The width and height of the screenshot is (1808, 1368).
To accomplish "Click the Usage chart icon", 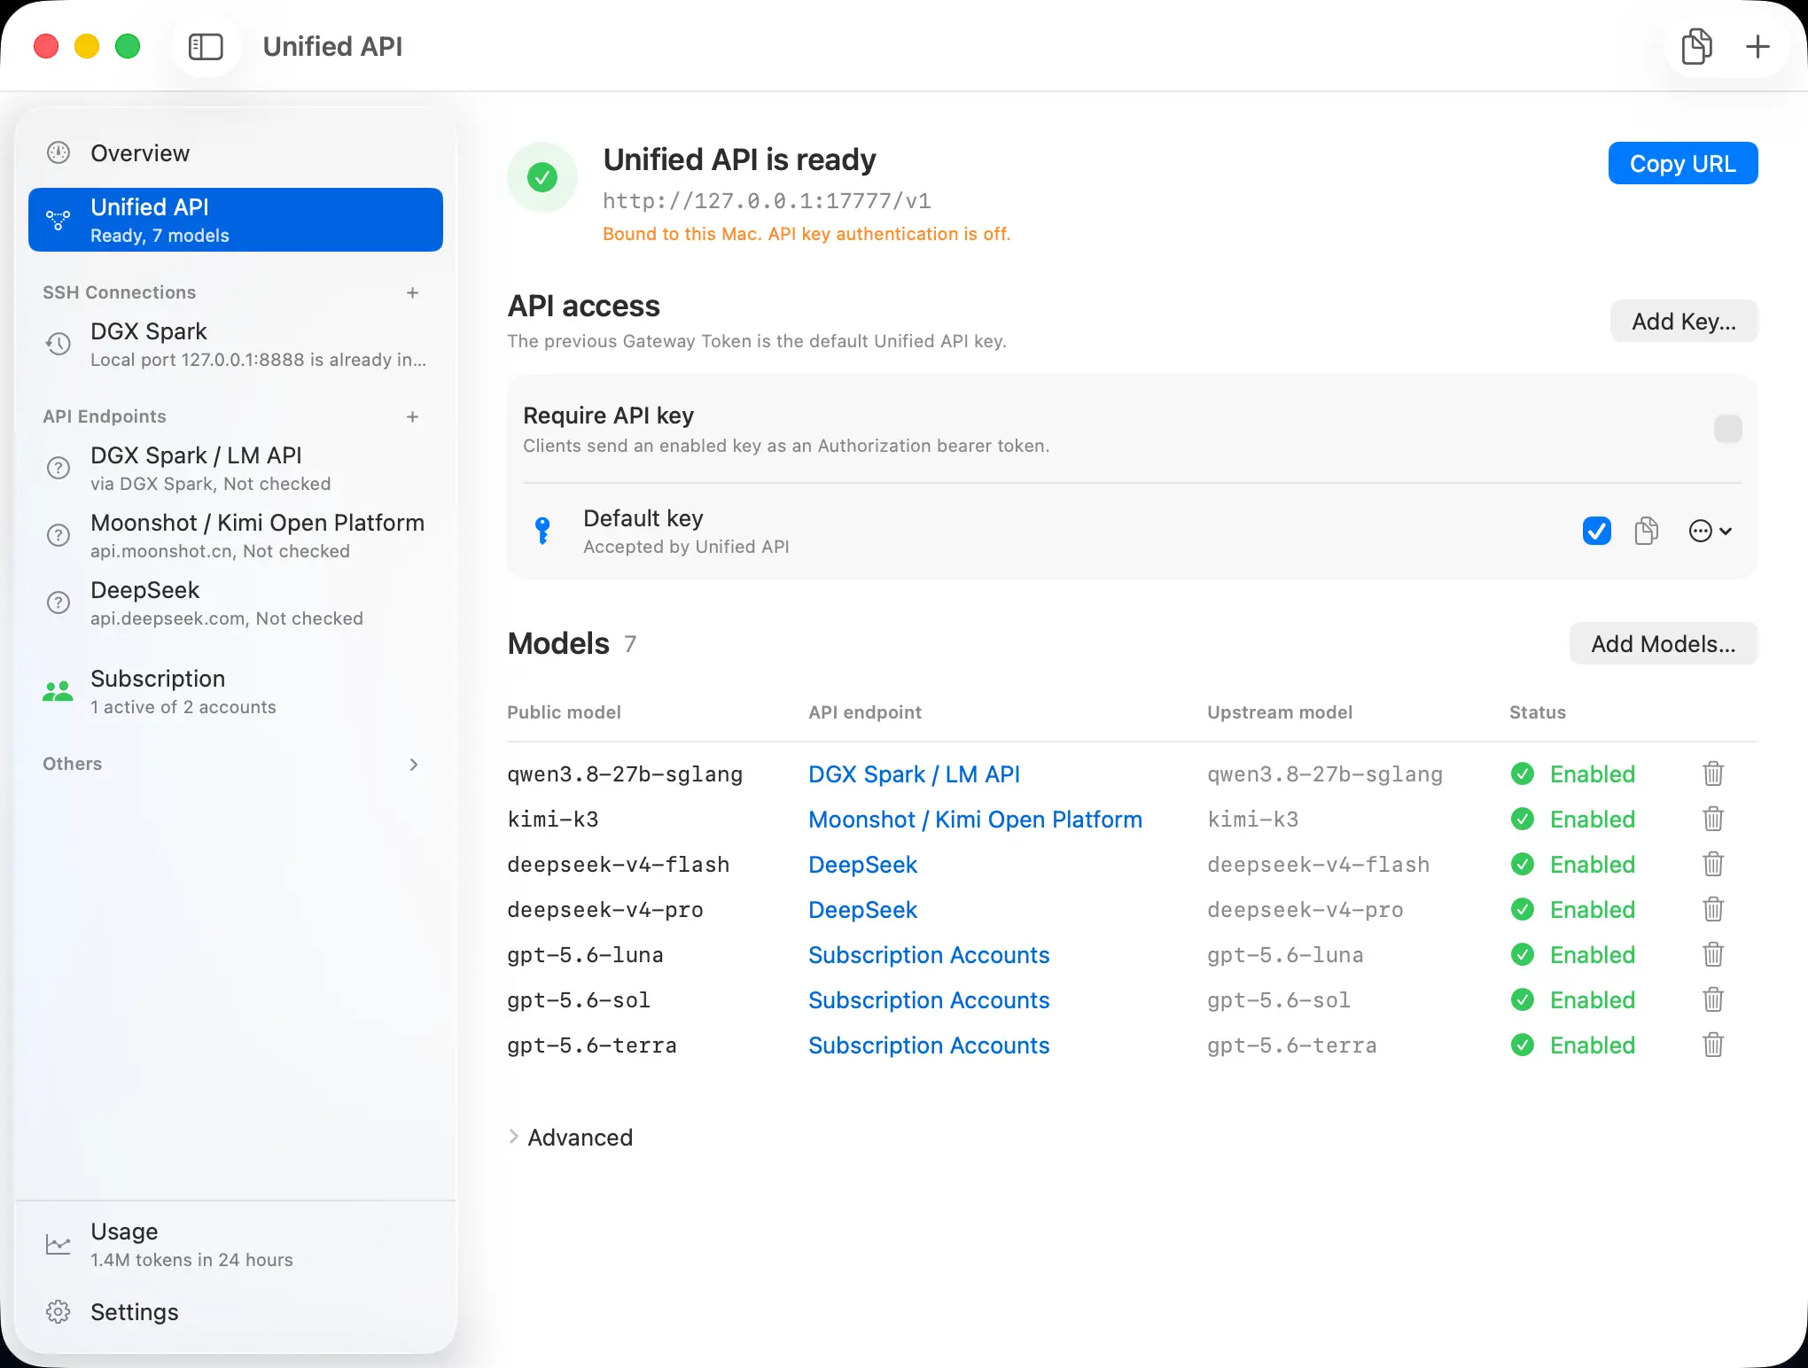I will point(58,1244).
